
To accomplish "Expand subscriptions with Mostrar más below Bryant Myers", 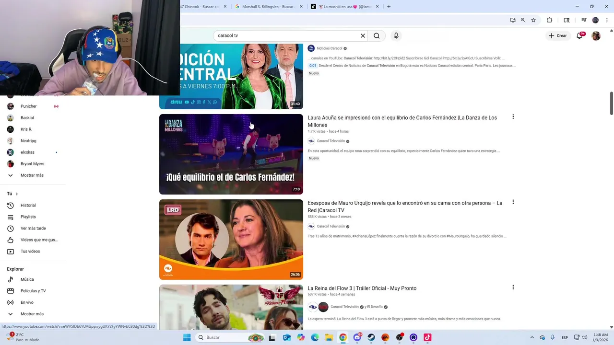I will (x=32, y=175).
